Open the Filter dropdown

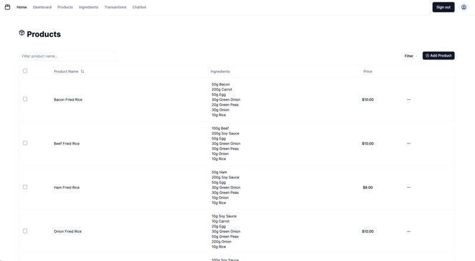(x=411, y=56)
